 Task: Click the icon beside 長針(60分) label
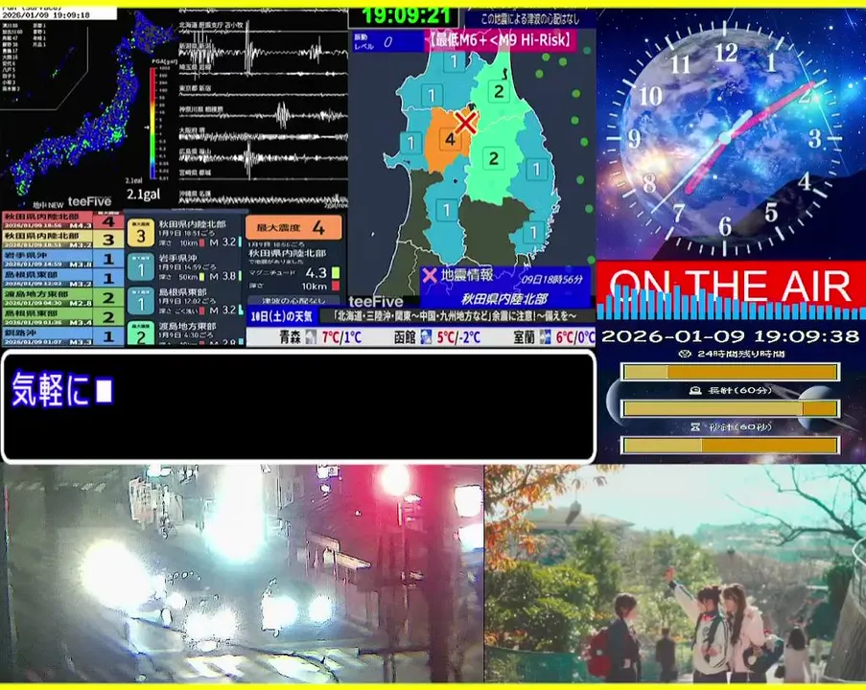[695, 391]
